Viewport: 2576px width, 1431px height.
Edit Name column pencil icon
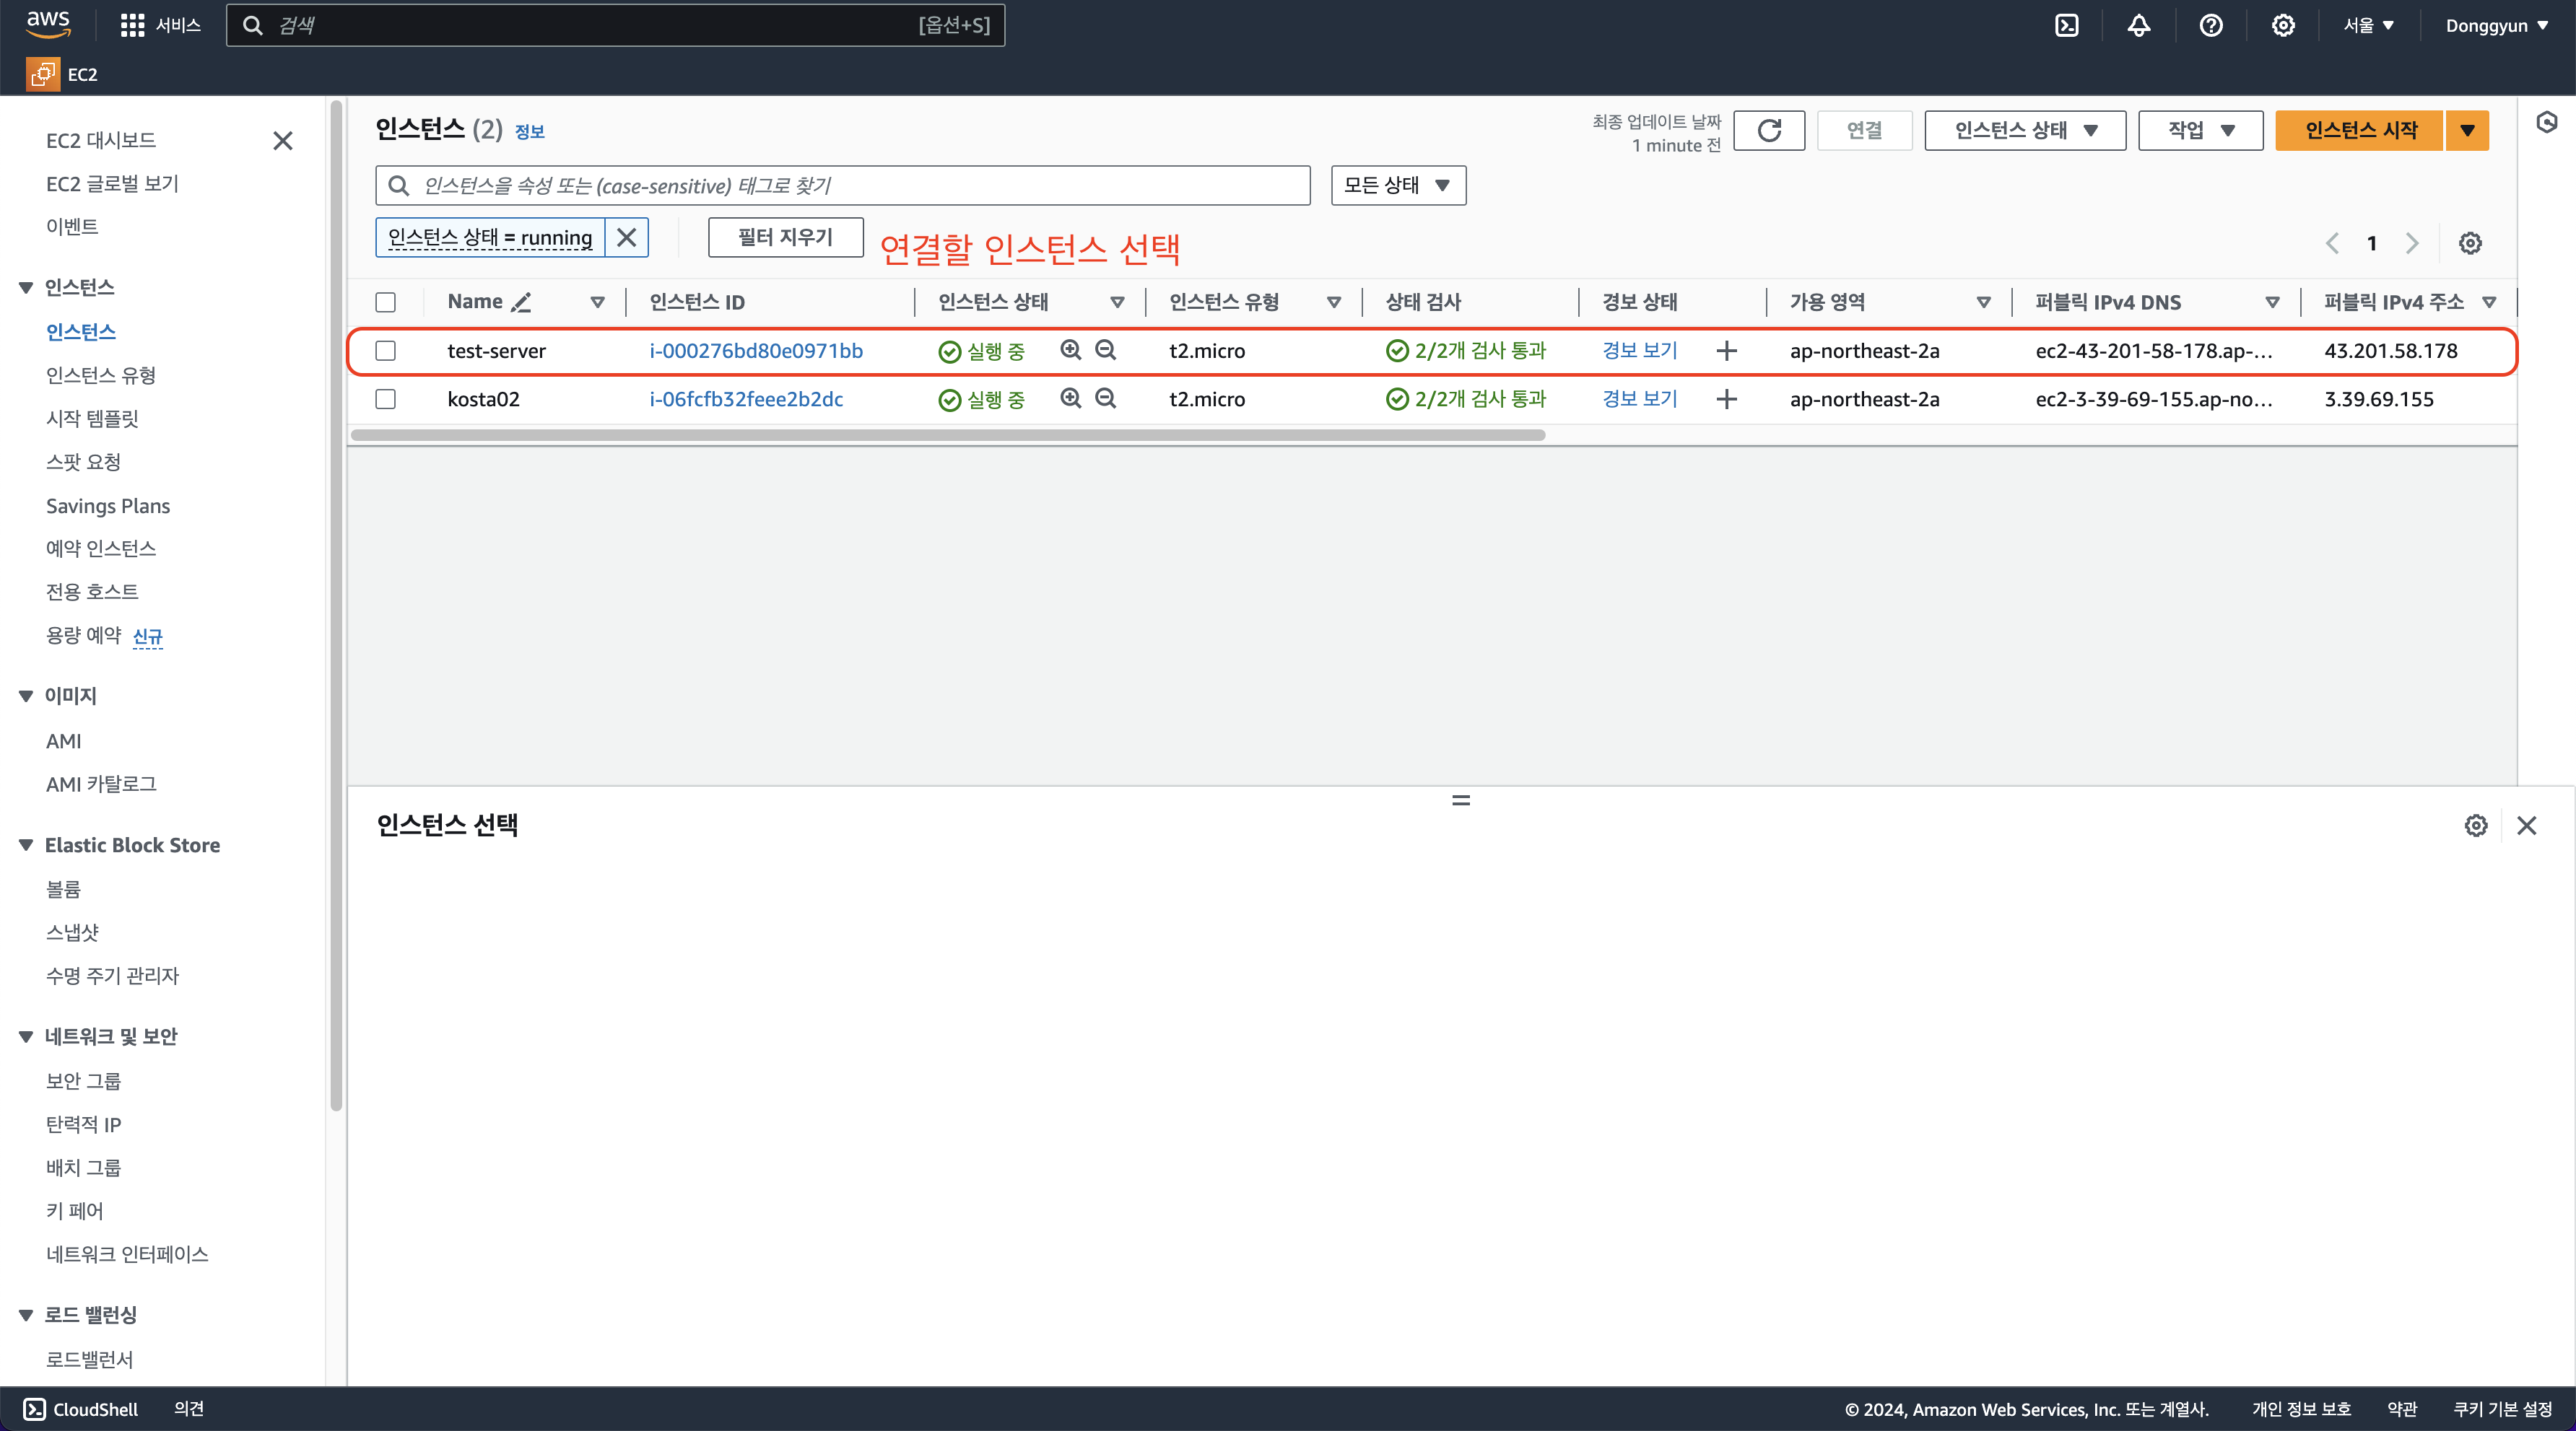pos(521,303)
